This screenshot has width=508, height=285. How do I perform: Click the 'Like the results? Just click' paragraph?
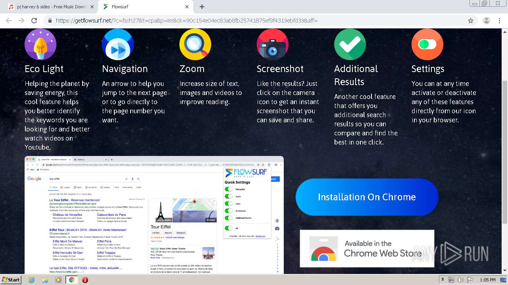coord(288,102)
